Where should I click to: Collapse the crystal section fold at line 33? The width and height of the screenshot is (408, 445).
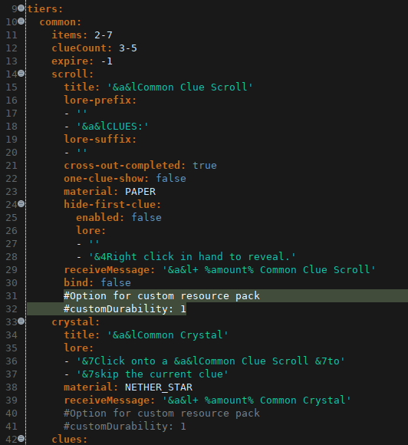coord(21,321)
